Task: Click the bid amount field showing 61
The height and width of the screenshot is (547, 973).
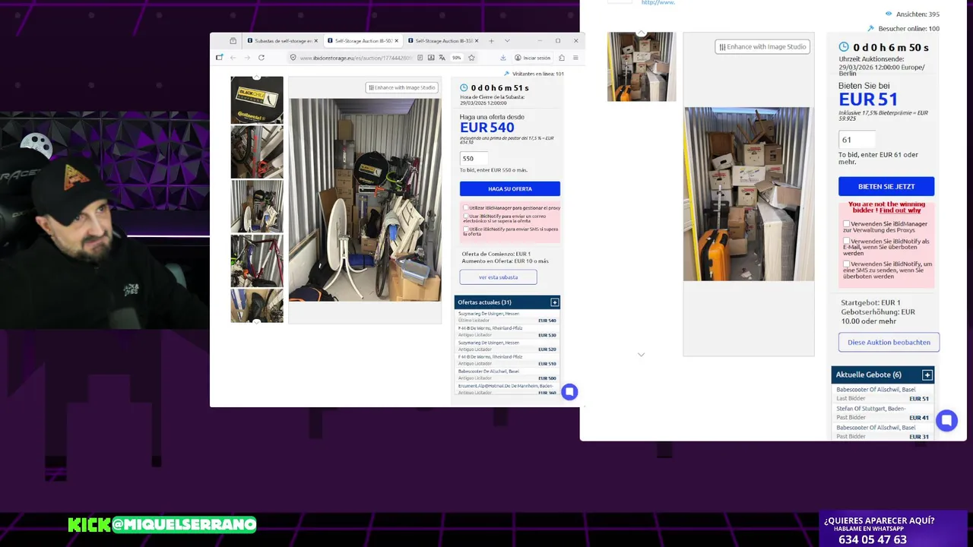Action: [857, 140]
